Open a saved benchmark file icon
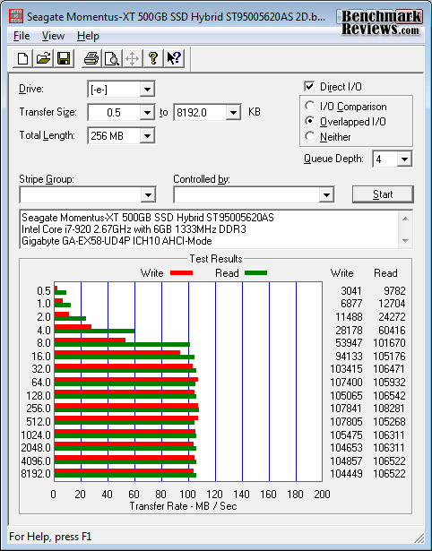This screenshot has height=551, width=432. (44, 58)
